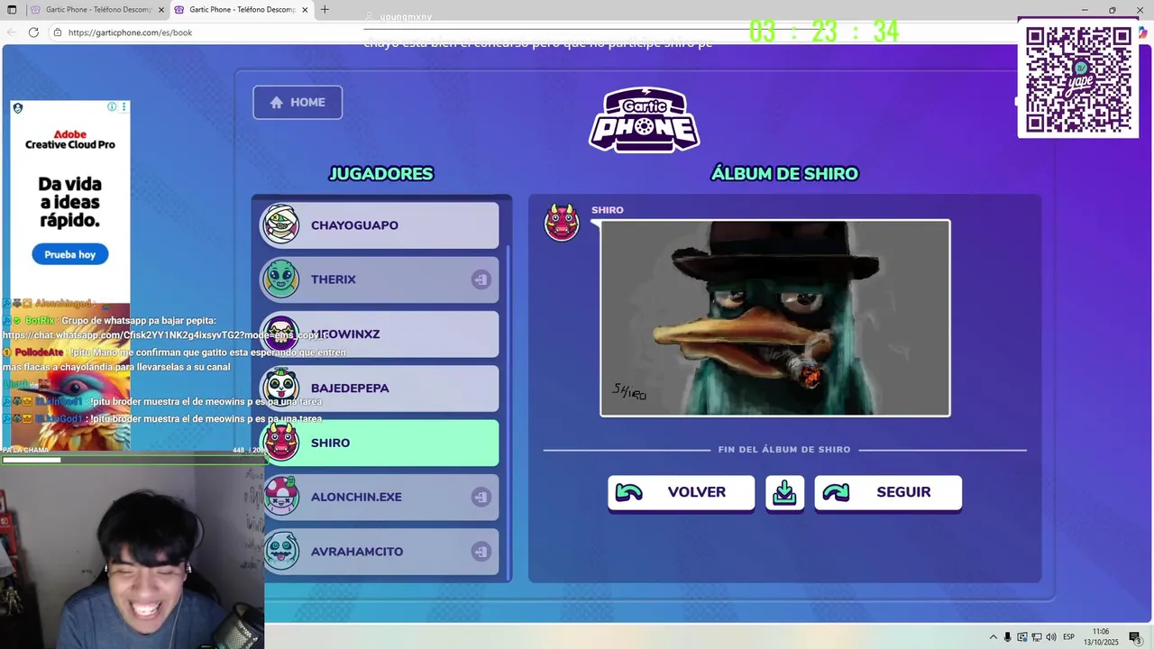Click the microphone tray icon
Screen dimensions: 1154x649
(1008, 637)
